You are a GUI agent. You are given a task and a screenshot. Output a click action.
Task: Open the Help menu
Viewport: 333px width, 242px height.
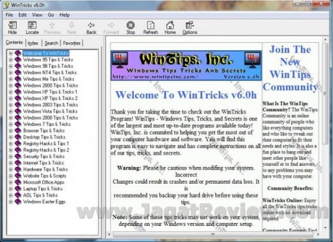64,15
